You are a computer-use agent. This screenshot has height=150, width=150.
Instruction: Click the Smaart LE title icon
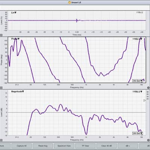[x=70, y=2]
